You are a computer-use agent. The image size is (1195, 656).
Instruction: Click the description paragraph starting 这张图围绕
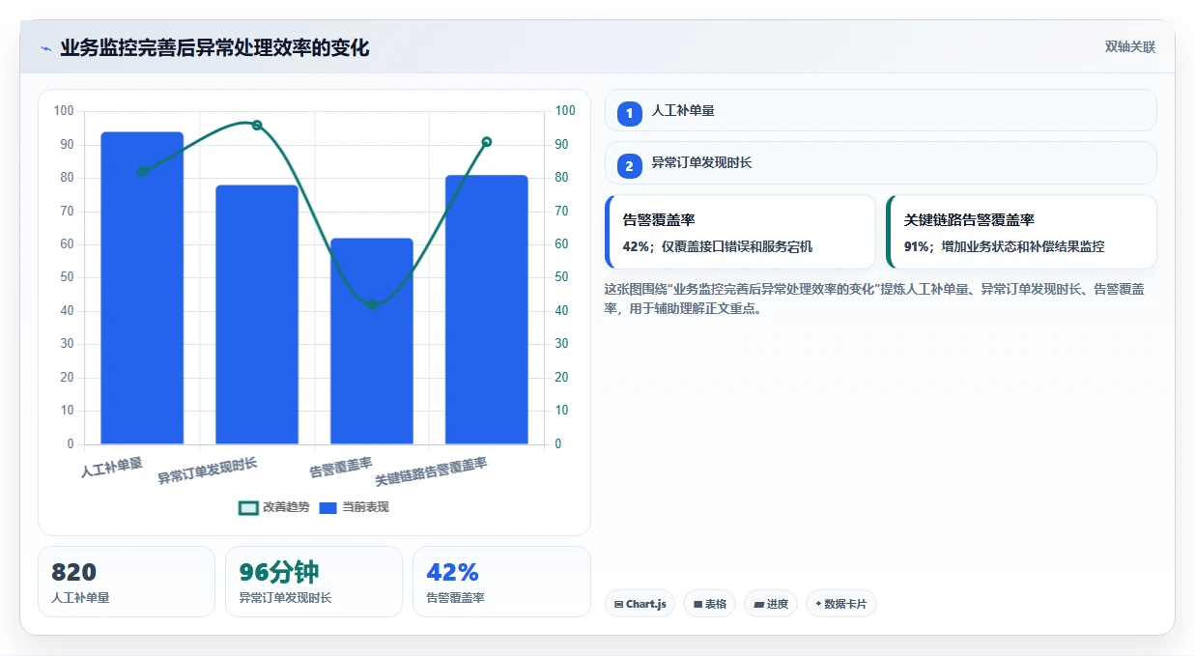pyautogui.click(x=874, y=299)
